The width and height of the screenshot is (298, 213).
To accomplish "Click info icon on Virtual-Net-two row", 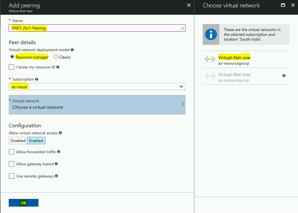I will point(284,76).
